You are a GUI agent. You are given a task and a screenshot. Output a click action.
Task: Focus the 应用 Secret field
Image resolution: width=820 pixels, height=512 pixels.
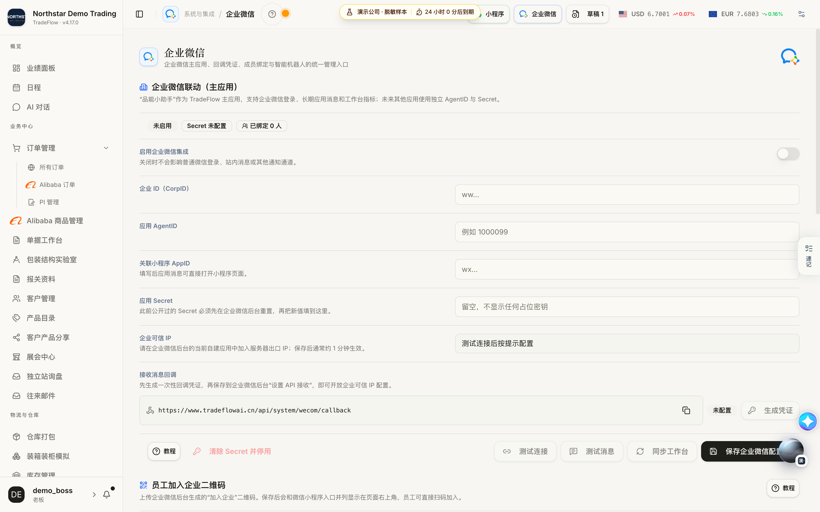point(627,307)
